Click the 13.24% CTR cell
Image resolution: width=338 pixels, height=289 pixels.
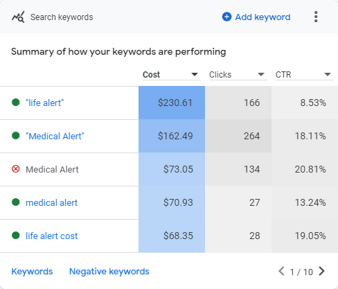point(305,202)
